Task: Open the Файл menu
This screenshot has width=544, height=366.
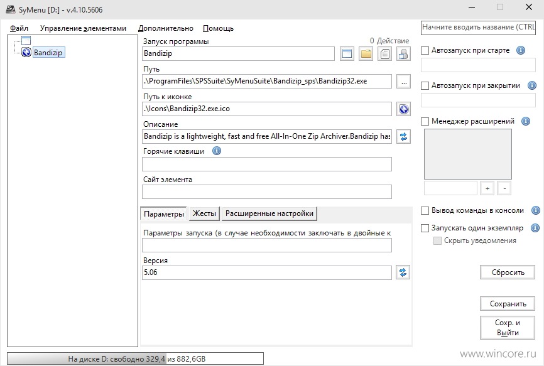Action: 19,28
